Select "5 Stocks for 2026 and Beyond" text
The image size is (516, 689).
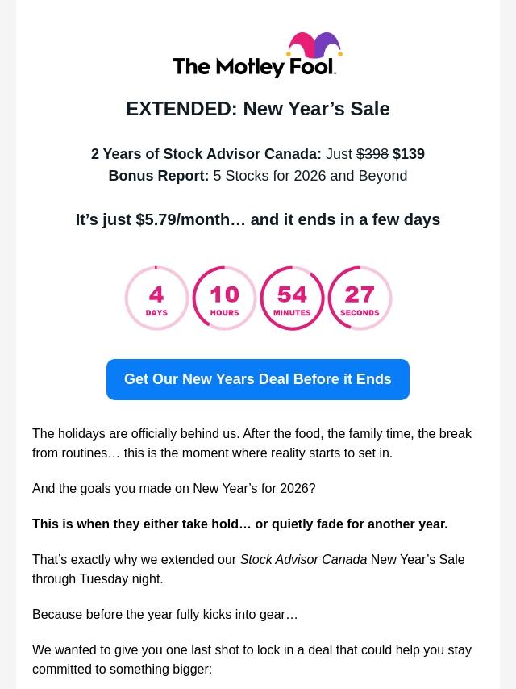(310, 176)
